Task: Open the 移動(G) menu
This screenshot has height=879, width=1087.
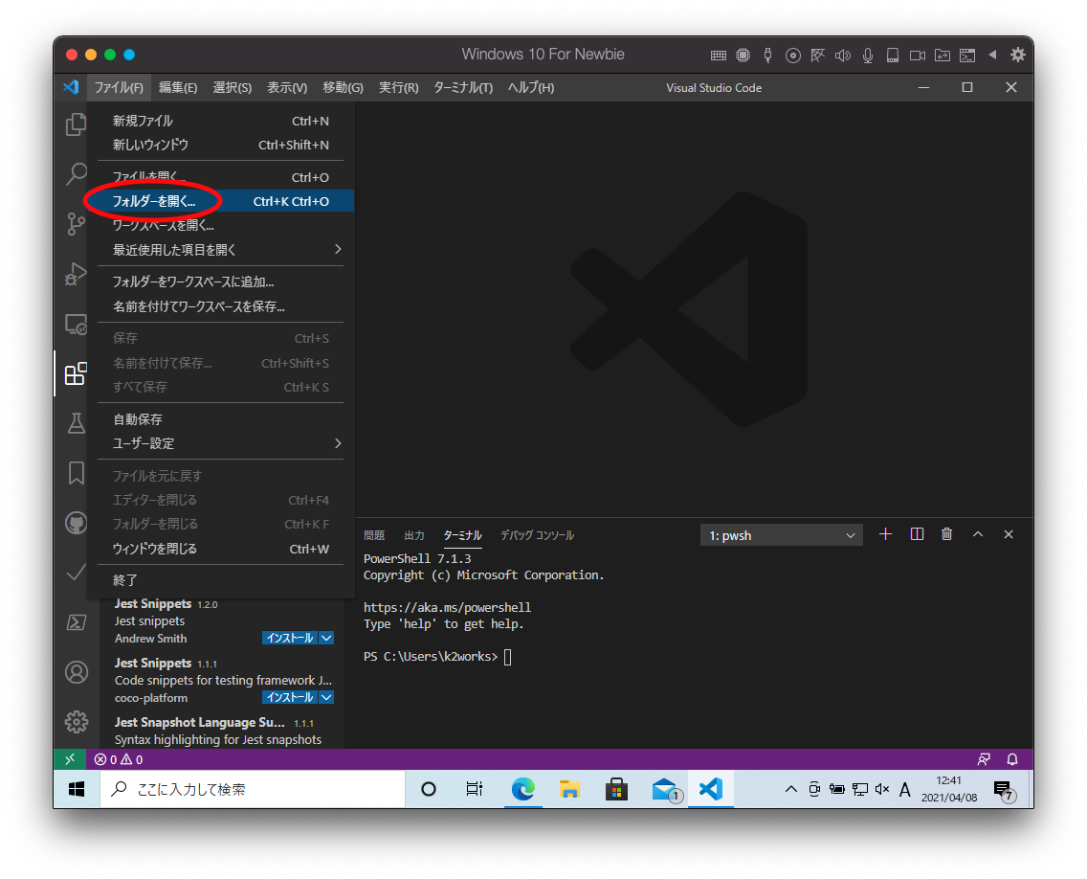Action: (343, 87)
